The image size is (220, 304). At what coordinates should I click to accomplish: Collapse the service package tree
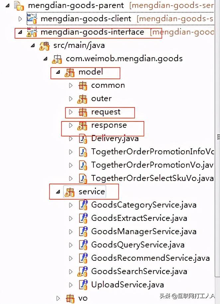[x=58, y=192]
